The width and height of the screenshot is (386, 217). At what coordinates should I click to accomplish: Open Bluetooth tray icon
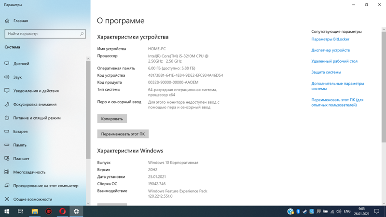point(298,211)
